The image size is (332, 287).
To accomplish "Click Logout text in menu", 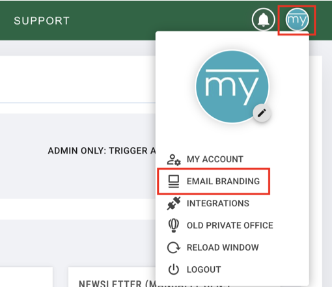I will [204, 269].
